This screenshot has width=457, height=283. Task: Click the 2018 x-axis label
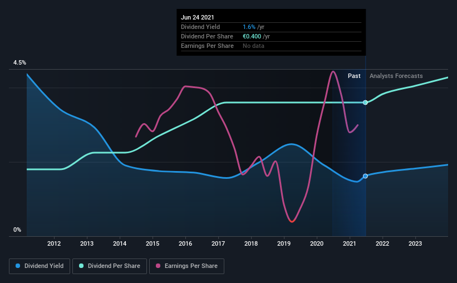click(251, 243)
